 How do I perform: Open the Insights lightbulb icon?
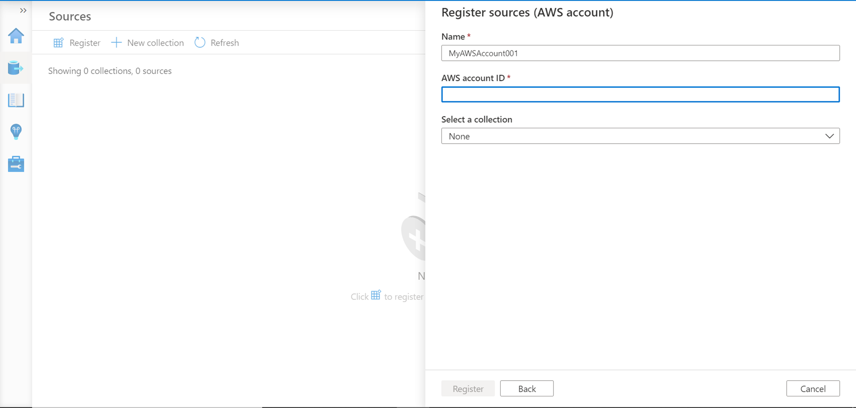tap(16, 132)
